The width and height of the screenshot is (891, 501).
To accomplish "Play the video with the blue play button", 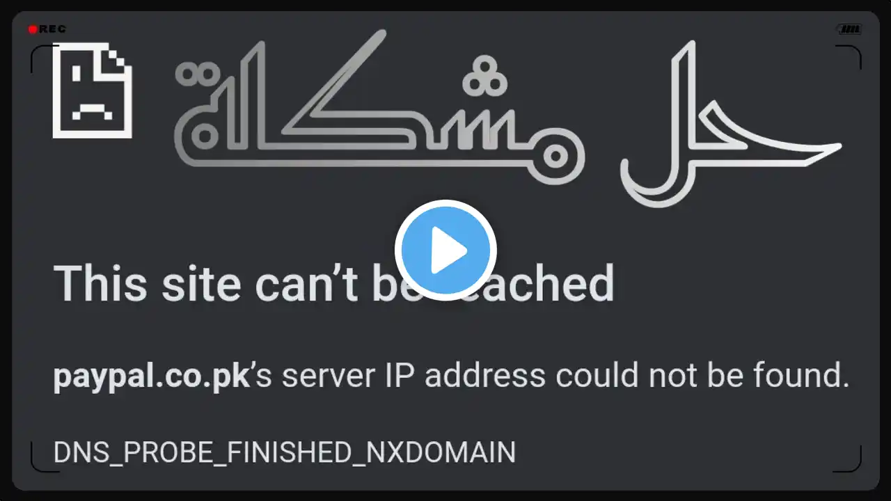I will 445,250.
